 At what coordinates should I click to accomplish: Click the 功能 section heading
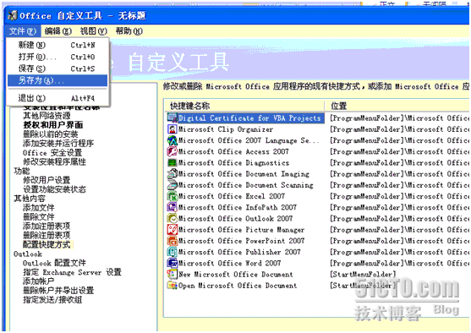pyautogui.click(x=22, y=171)
